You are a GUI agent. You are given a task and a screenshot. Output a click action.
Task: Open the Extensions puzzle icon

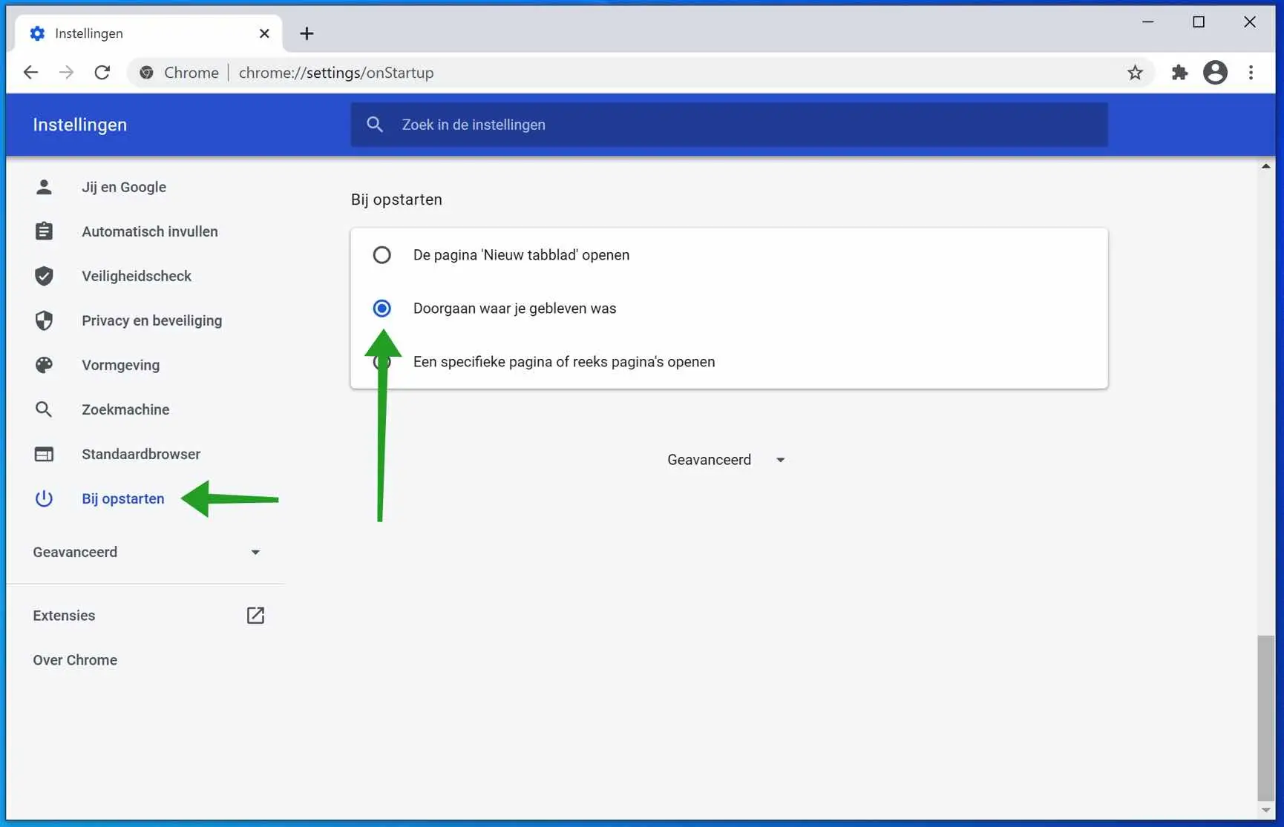(x=1179, y=72)
